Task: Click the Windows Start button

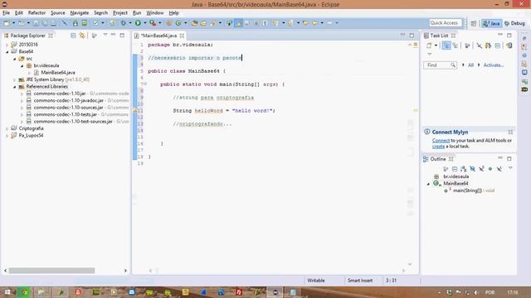Action: 7,292
